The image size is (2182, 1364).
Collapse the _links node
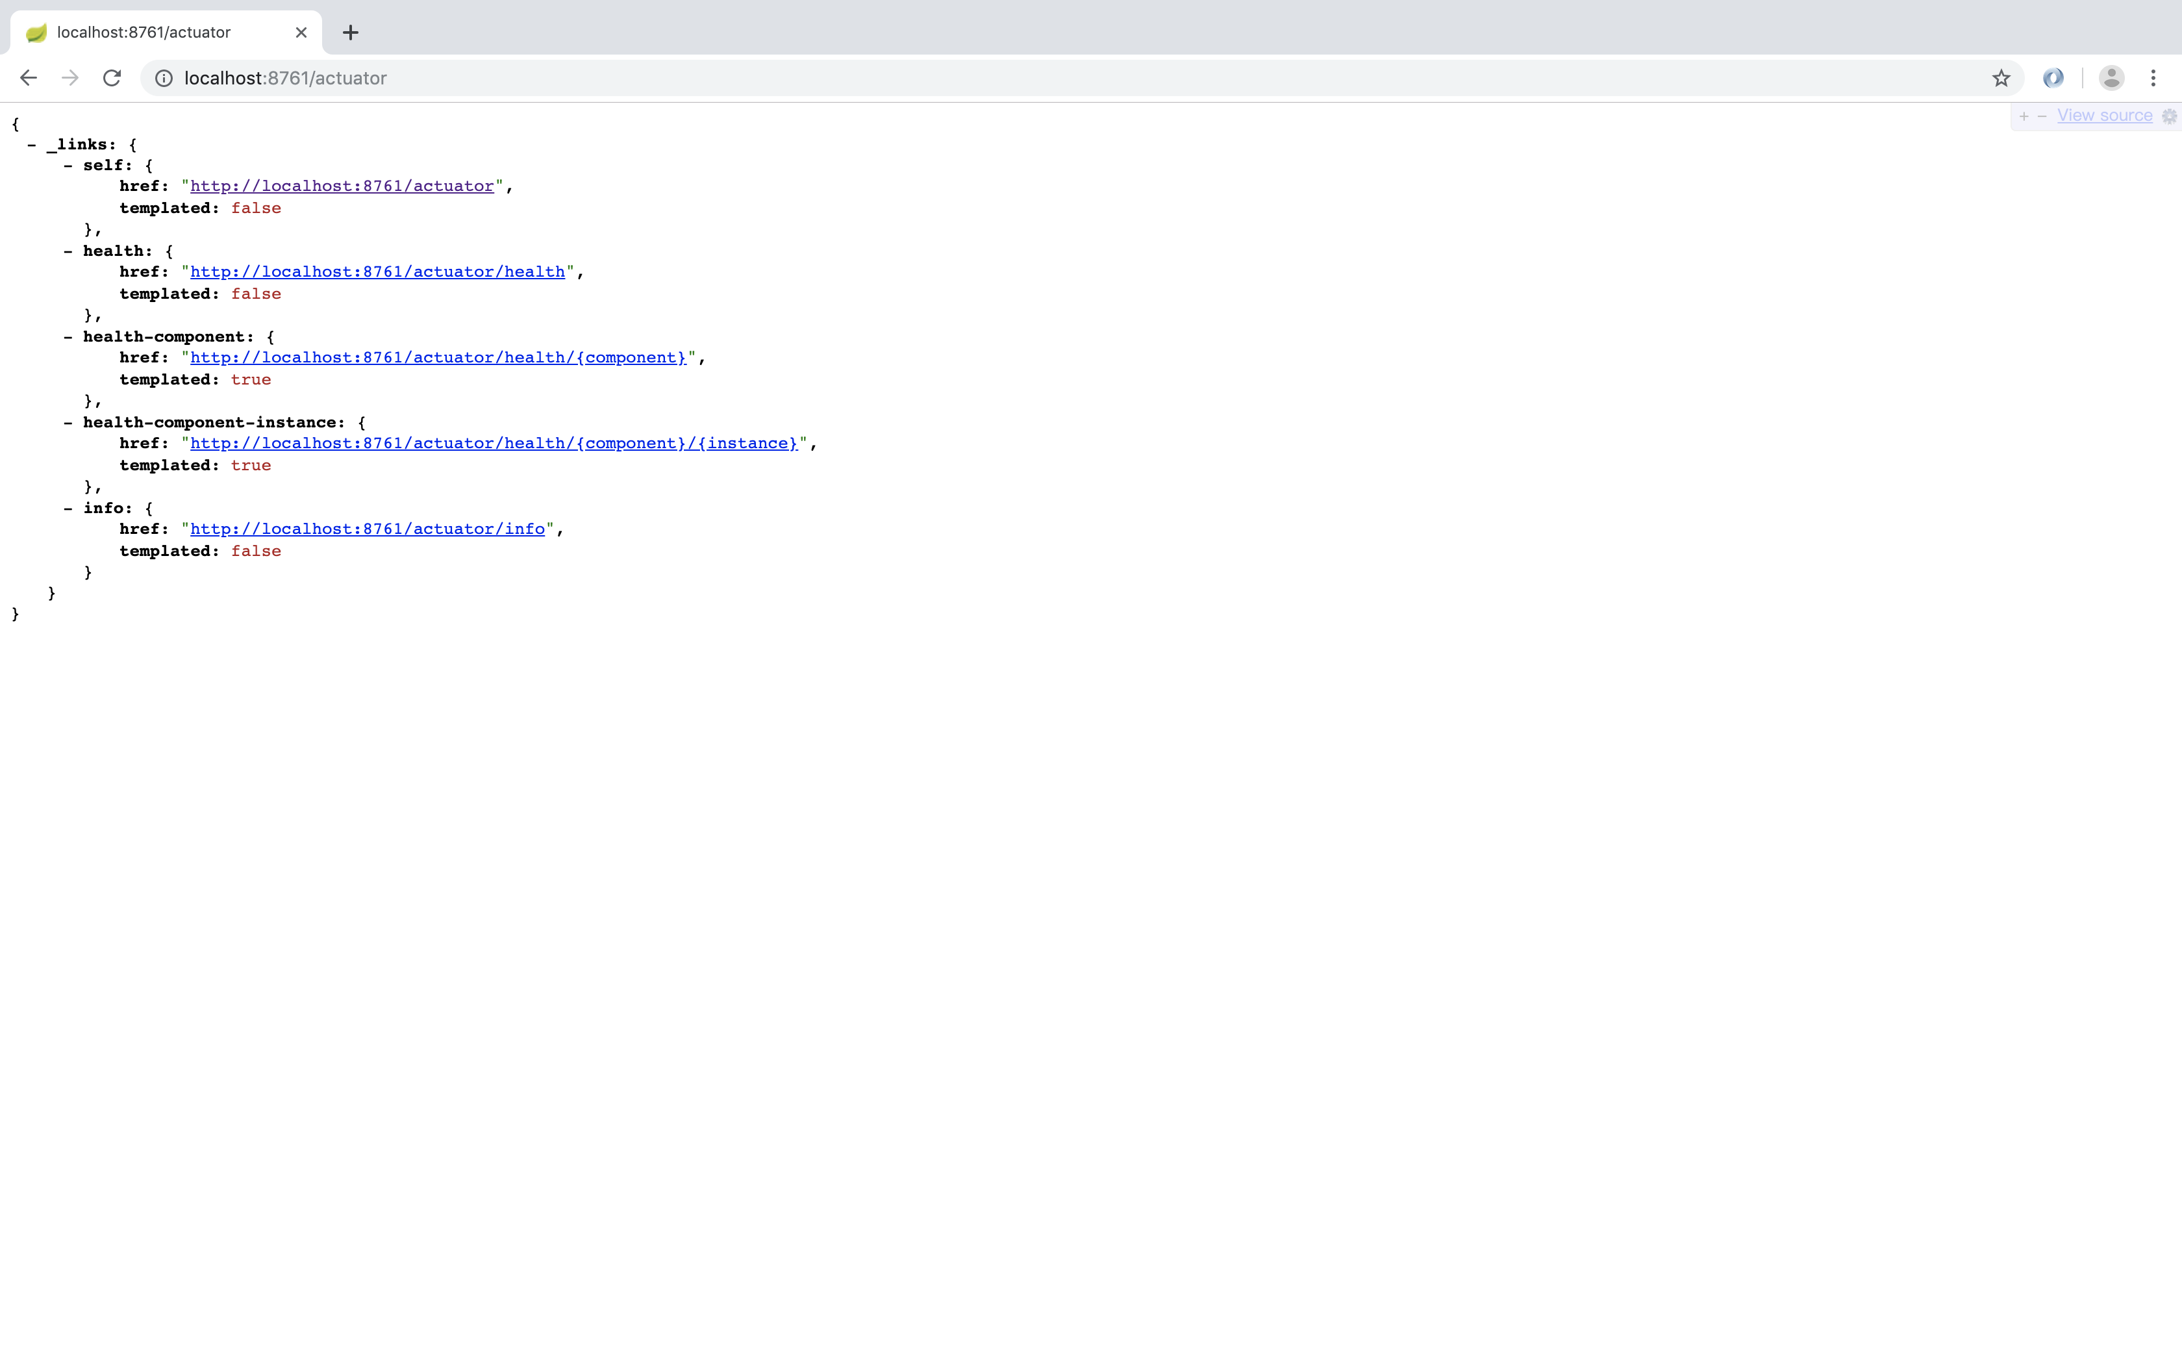pos(32,144)
